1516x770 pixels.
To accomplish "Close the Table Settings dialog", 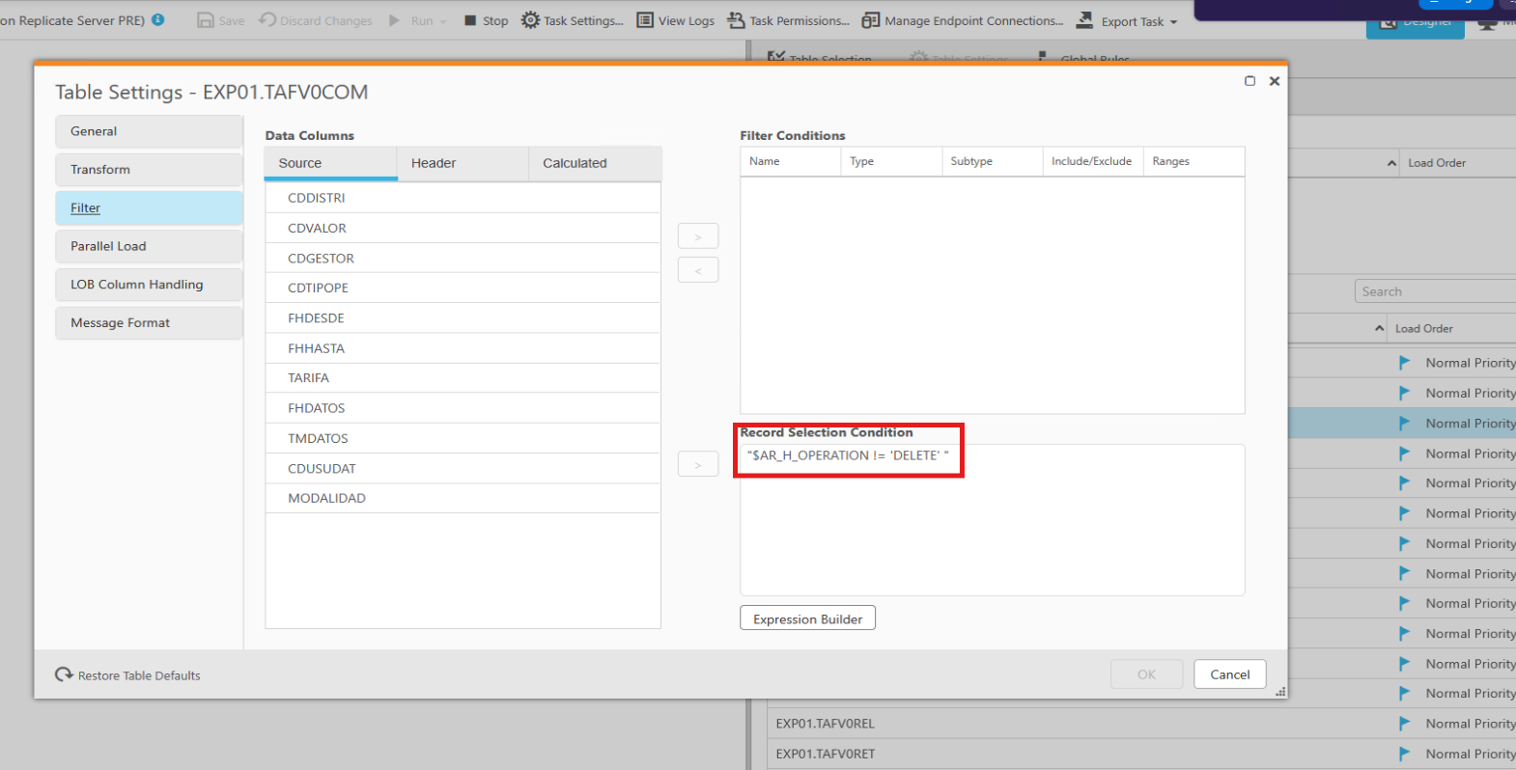I will coord(1275,81).
